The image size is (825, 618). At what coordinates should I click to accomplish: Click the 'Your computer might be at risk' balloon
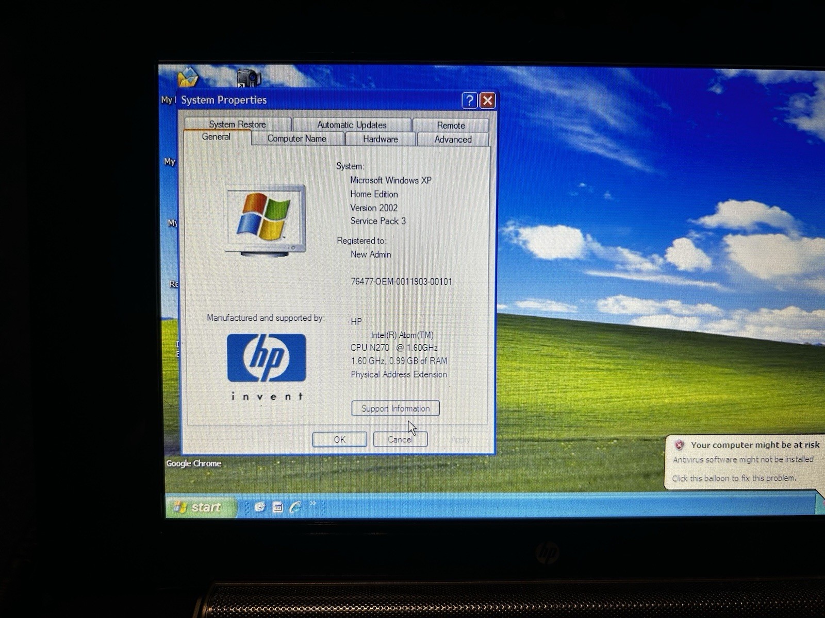tap(745, 461)
